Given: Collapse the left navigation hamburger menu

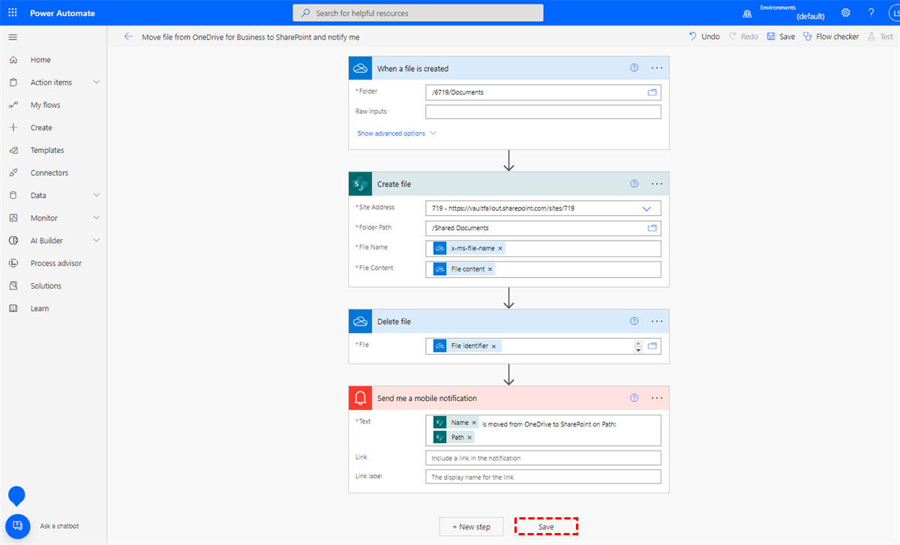Looking at the screenshot, I should pos(13,37).
